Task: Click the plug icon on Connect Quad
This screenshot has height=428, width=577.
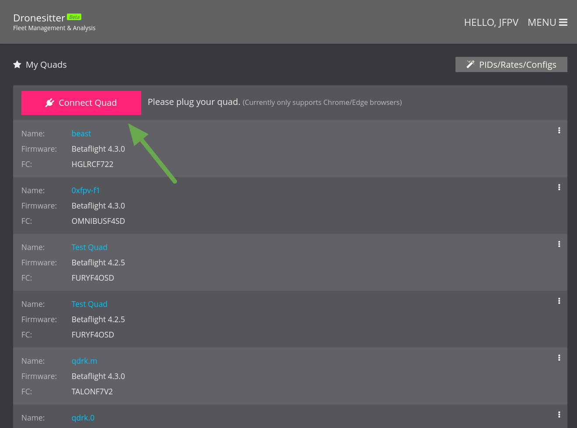Action: coord(50,102)
